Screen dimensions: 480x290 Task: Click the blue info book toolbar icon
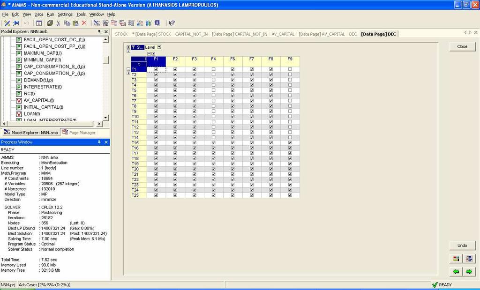click(x=157, y=23)
